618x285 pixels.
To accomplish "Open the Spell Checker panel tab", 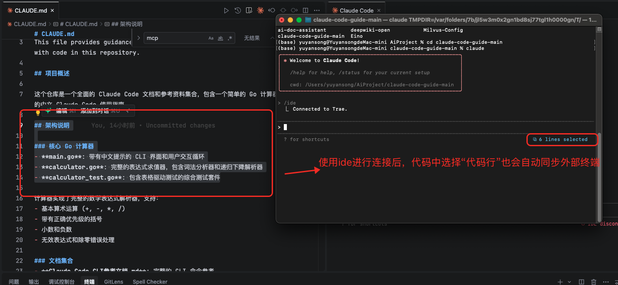I will (x=150, y=282).
